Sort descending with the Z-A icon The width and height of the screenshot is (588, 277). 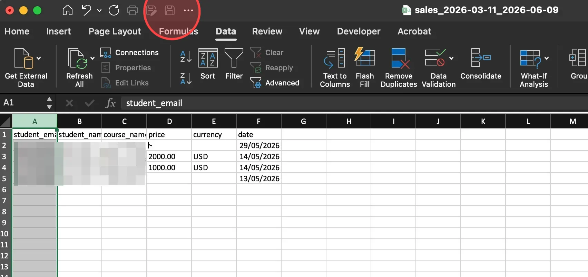(x=186, y=79)
